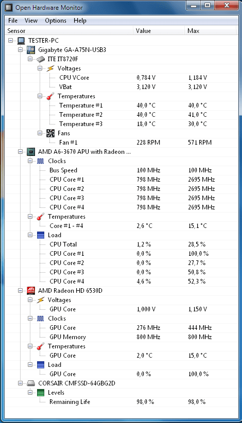The image size is (242, 423).
Task: Click the Value column header
Action: 159,31
